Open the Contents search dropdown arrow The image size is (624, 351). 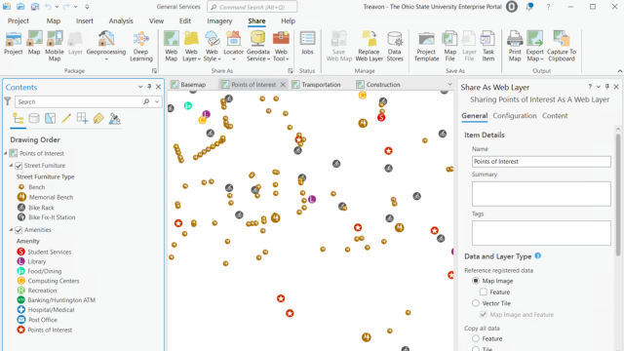tap(157, 101)
